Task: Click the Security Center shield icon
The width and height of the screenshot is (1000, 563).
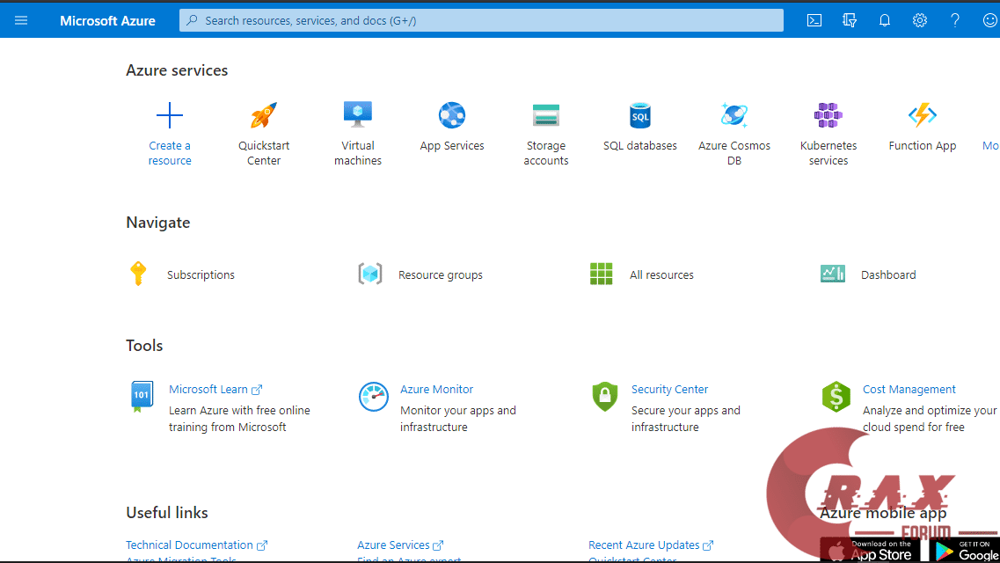Action: tap(604, 397)
